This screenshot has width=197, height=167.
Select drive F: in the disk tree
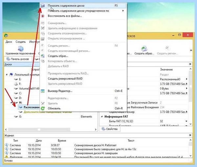click(20, 84)
